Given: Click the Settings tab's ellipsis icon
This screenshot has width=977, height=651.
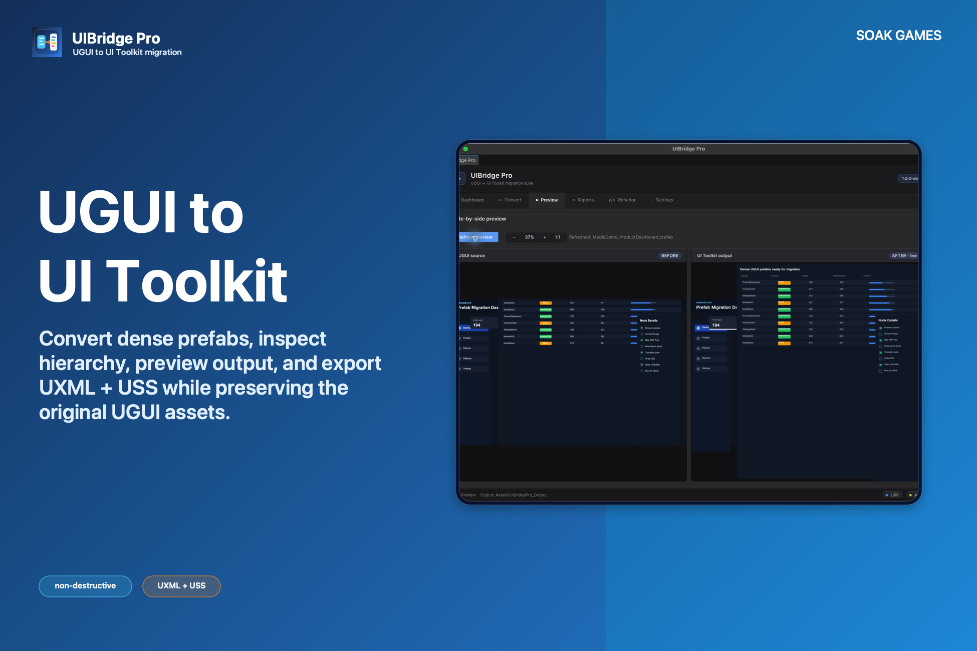Looking at the screenshot, I should coord(652,200).
